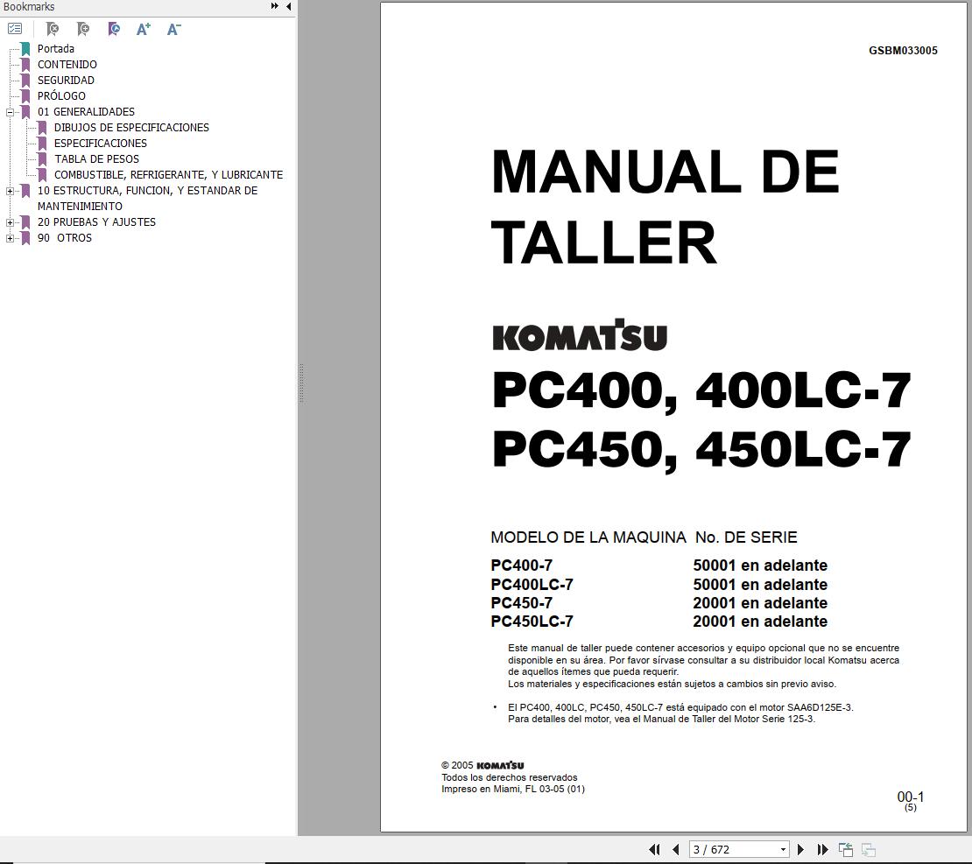Click the teal bookmark icon beside Portada
972x864 pixels.
point(25,48)
